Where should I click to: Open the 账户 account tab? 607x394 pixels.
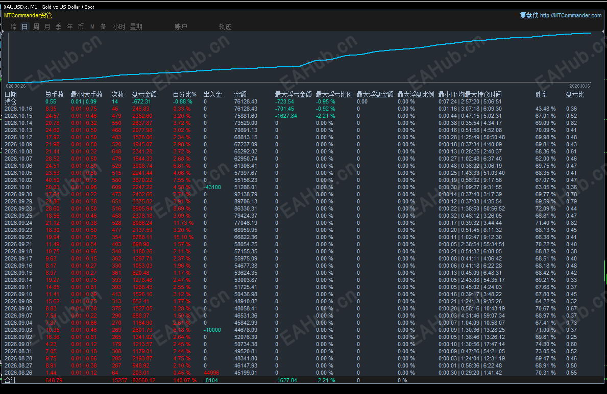click(x=181, y=27)
